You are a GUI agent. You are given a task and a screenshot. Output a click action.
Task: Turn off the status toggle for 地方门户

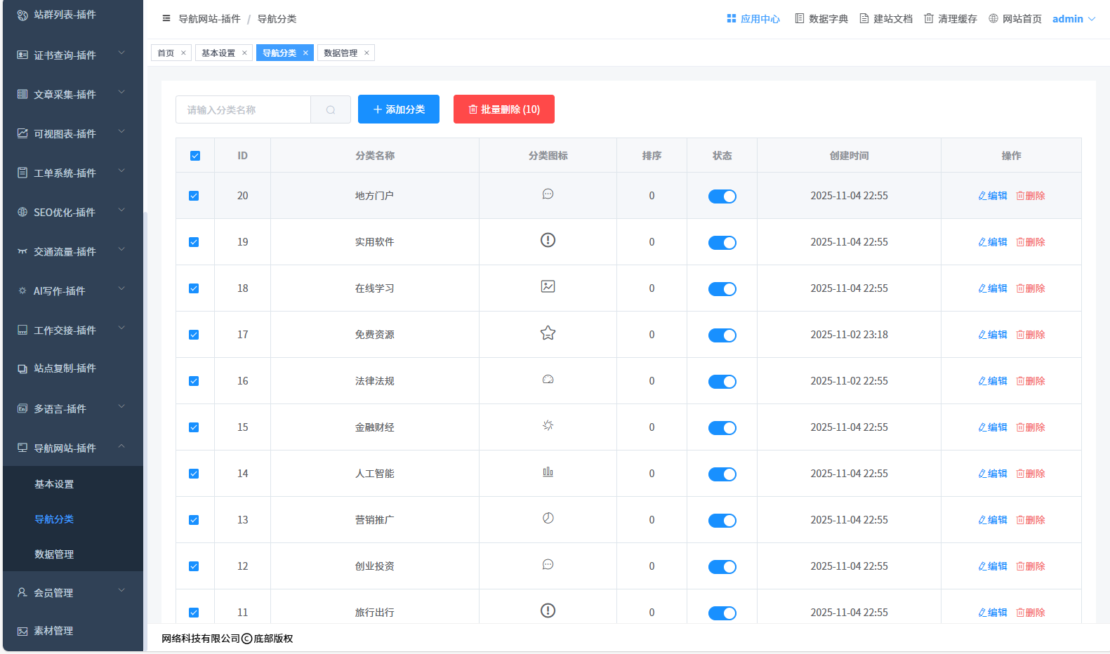[x=722, y=196]
